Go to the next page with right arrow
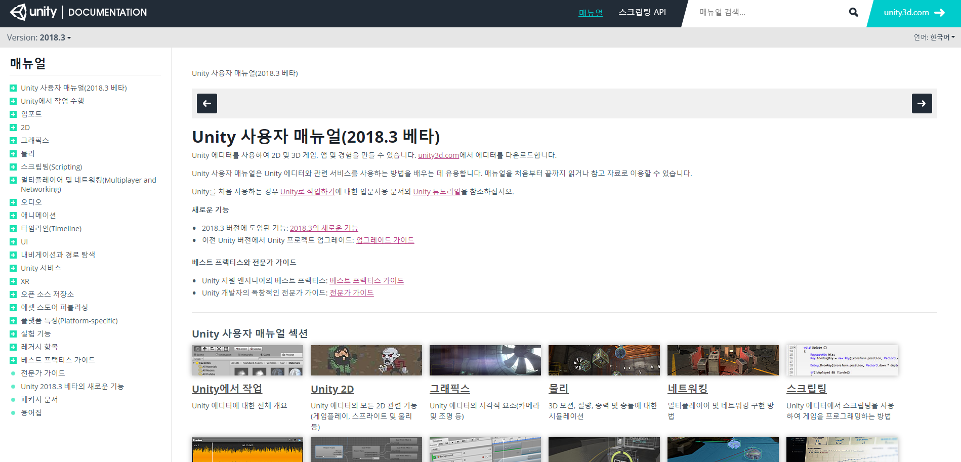The height and width of the screenshot is (462, 961). coord(922,103)
